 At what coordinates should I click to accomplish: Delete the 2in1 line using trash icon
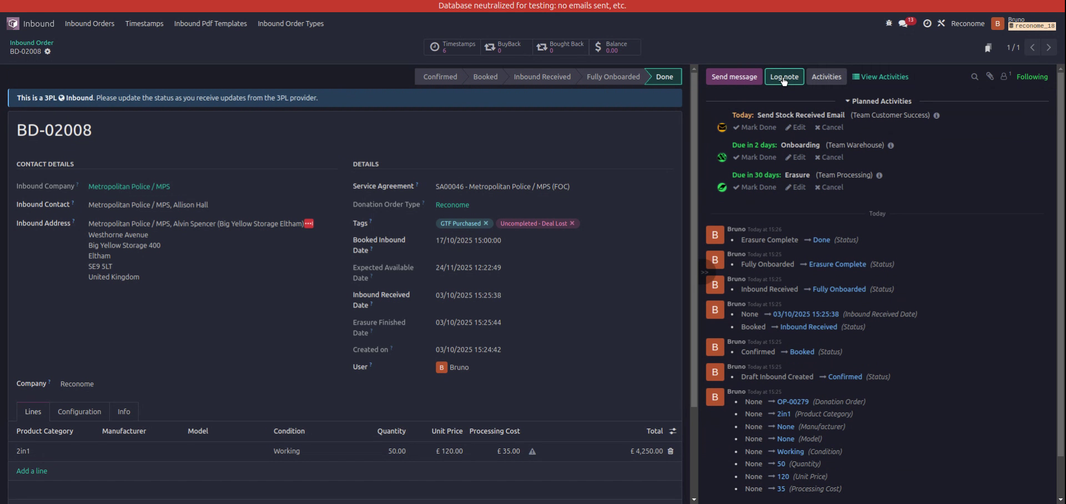[x=670, y=451]
